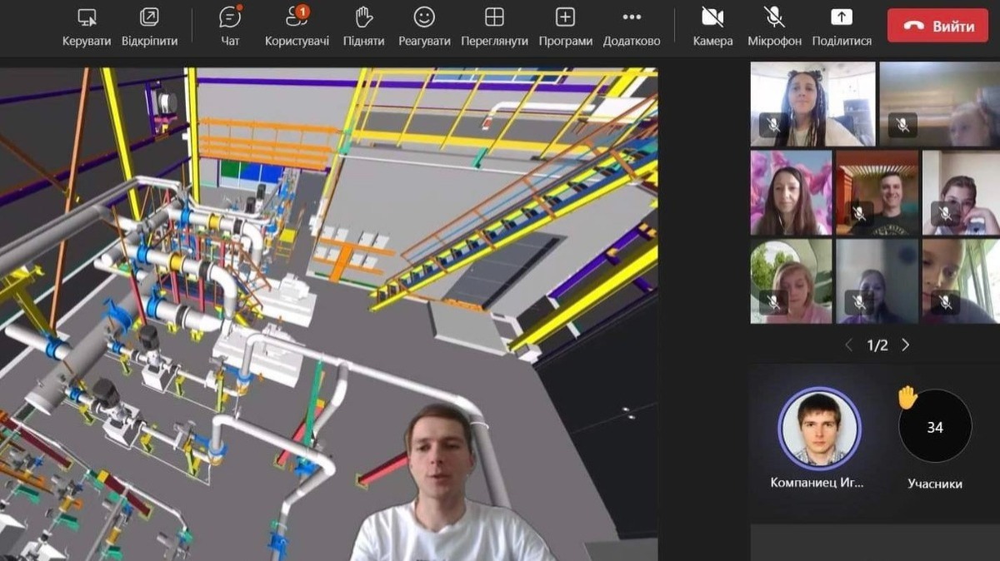
Task: Click the Відкріпити unpin icon
Action: click(x=149, y=17)
